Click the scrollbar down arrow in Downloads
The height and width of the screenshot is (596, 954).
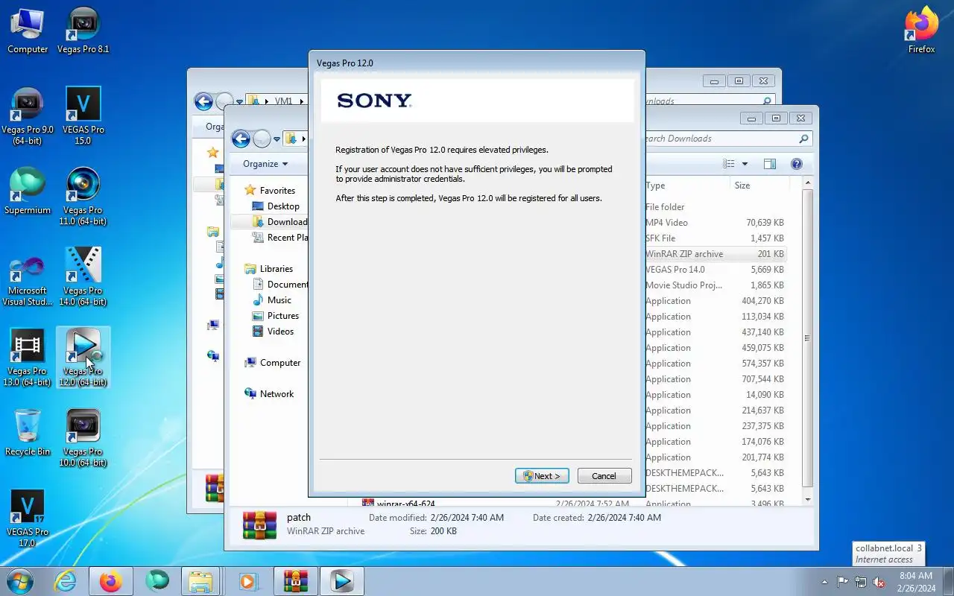pyautogui.click(x=807, y=499)
